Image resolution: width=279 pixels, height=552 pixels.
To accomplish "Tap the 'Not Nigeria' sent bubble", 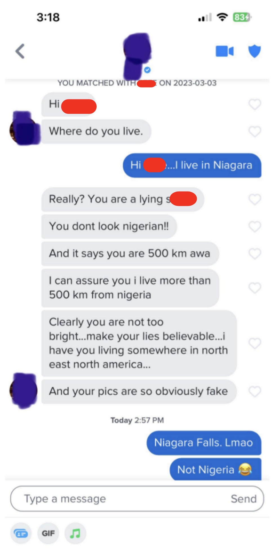I will (x=215, y=469).
